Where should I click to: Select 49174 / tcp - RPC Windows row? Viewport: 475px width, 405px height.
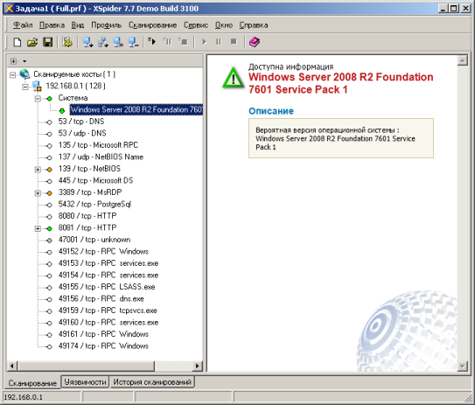[x=103, y=346]
